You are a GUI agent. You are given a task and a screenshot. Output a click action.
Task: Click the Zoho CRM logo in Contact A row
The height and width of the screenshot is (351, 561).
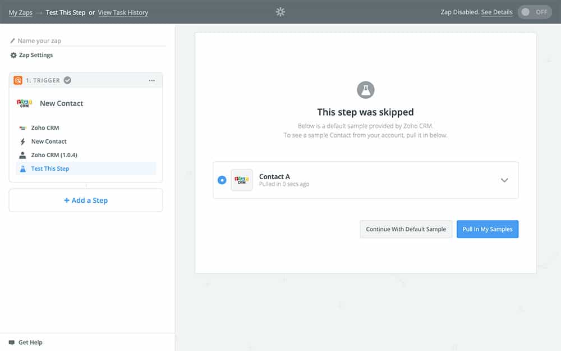coord(242,180)
